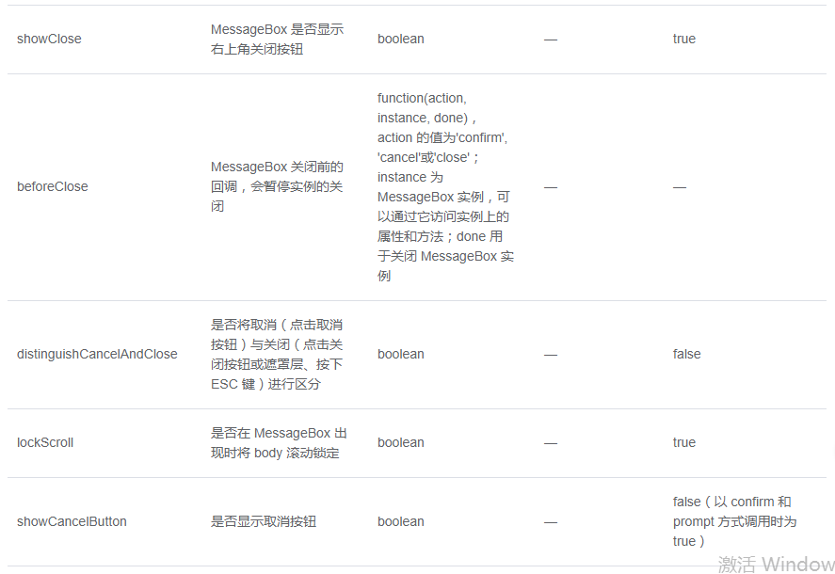The width and height of the screenshot is (835, 574).
Task: Select the showCancelButton description text
Action: point(264,521)
